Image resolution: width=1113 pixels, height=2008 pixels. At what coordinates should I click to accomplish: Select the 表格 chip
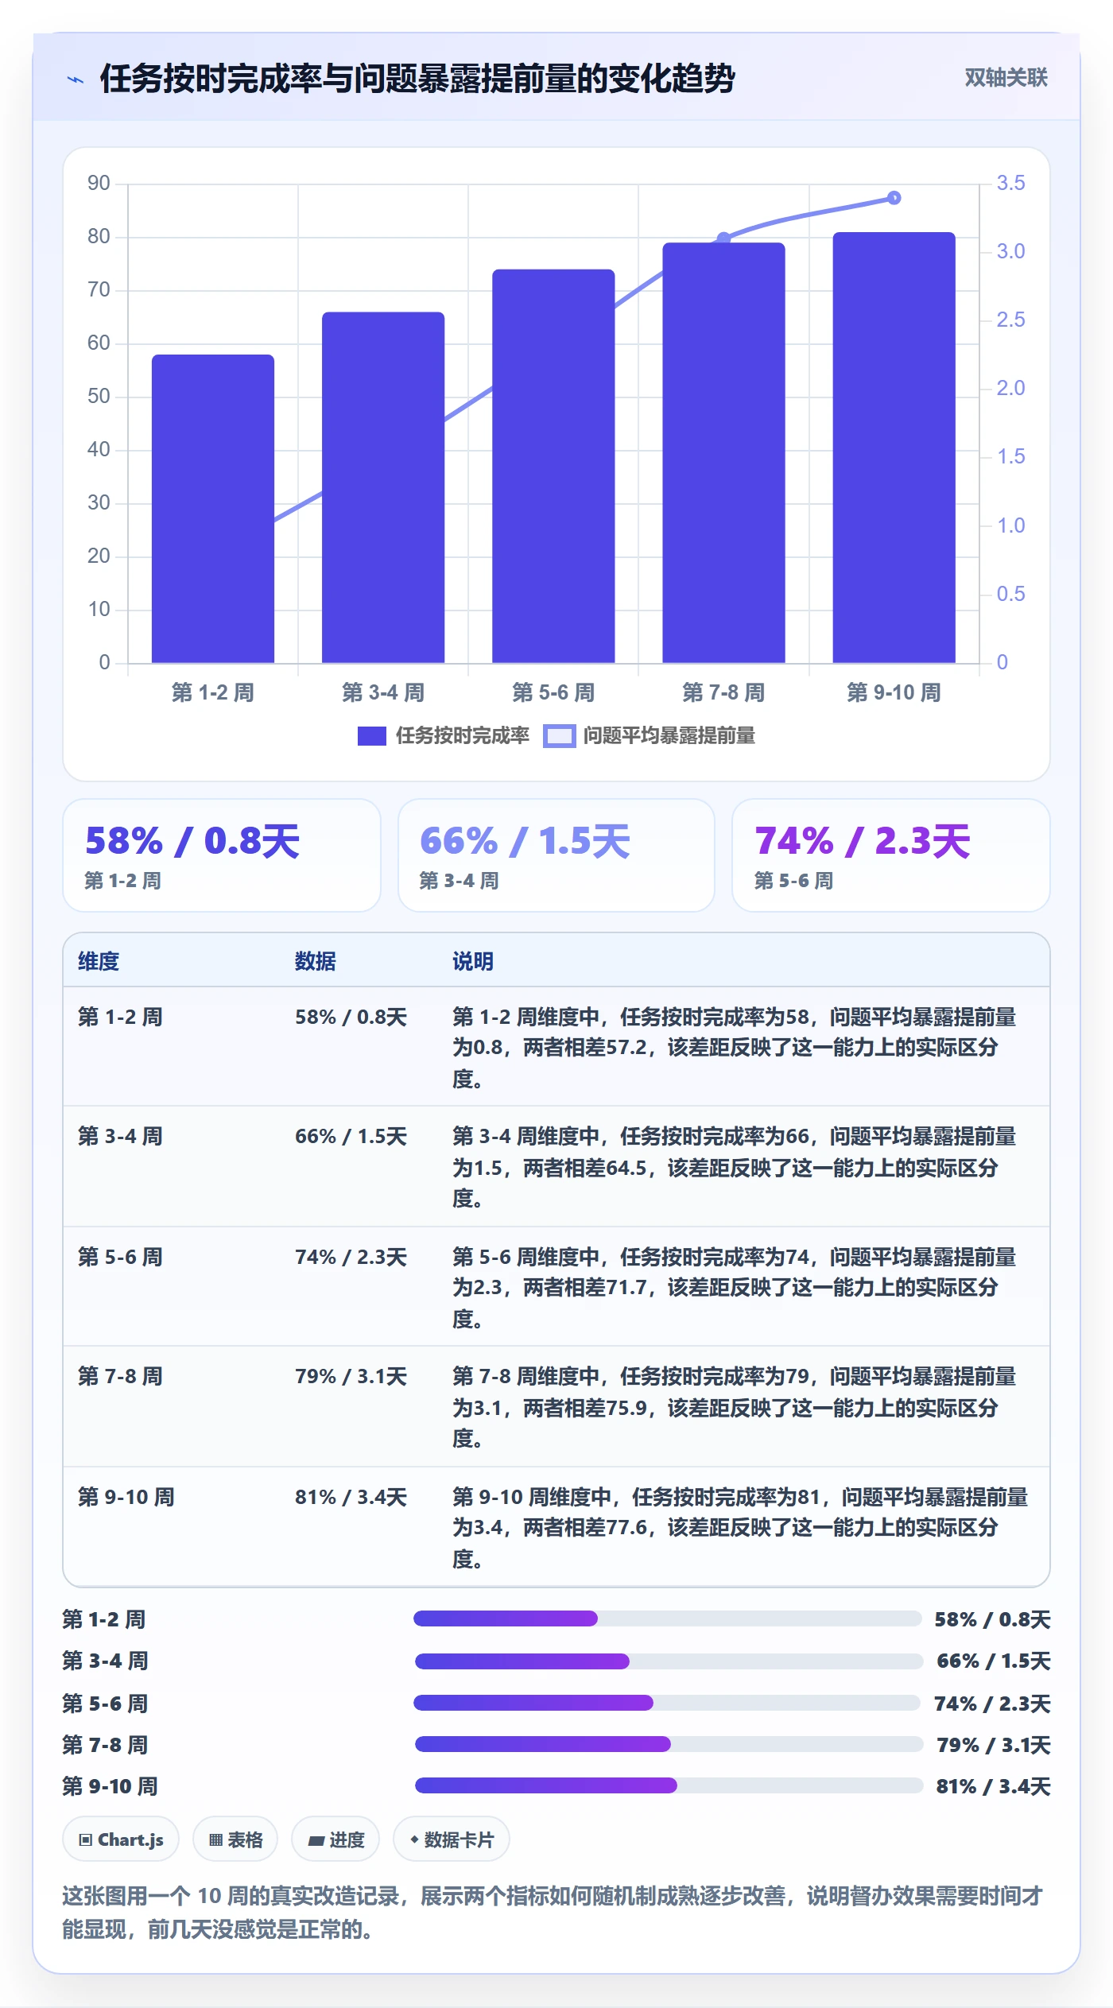(x=235, y=1839)
